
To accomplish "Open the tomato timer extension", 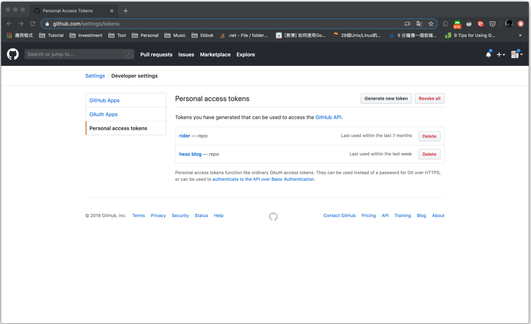I will (x=469, y=24).
